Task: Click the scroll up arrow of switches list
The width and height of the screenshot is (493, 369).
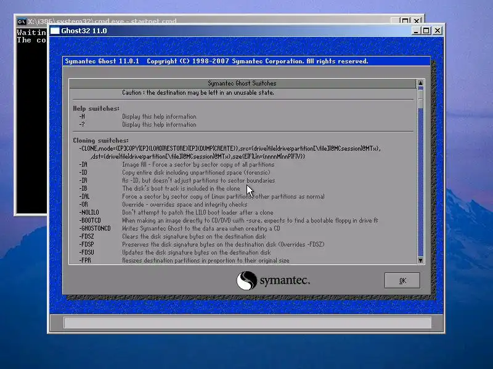Action: coord(420,83)
